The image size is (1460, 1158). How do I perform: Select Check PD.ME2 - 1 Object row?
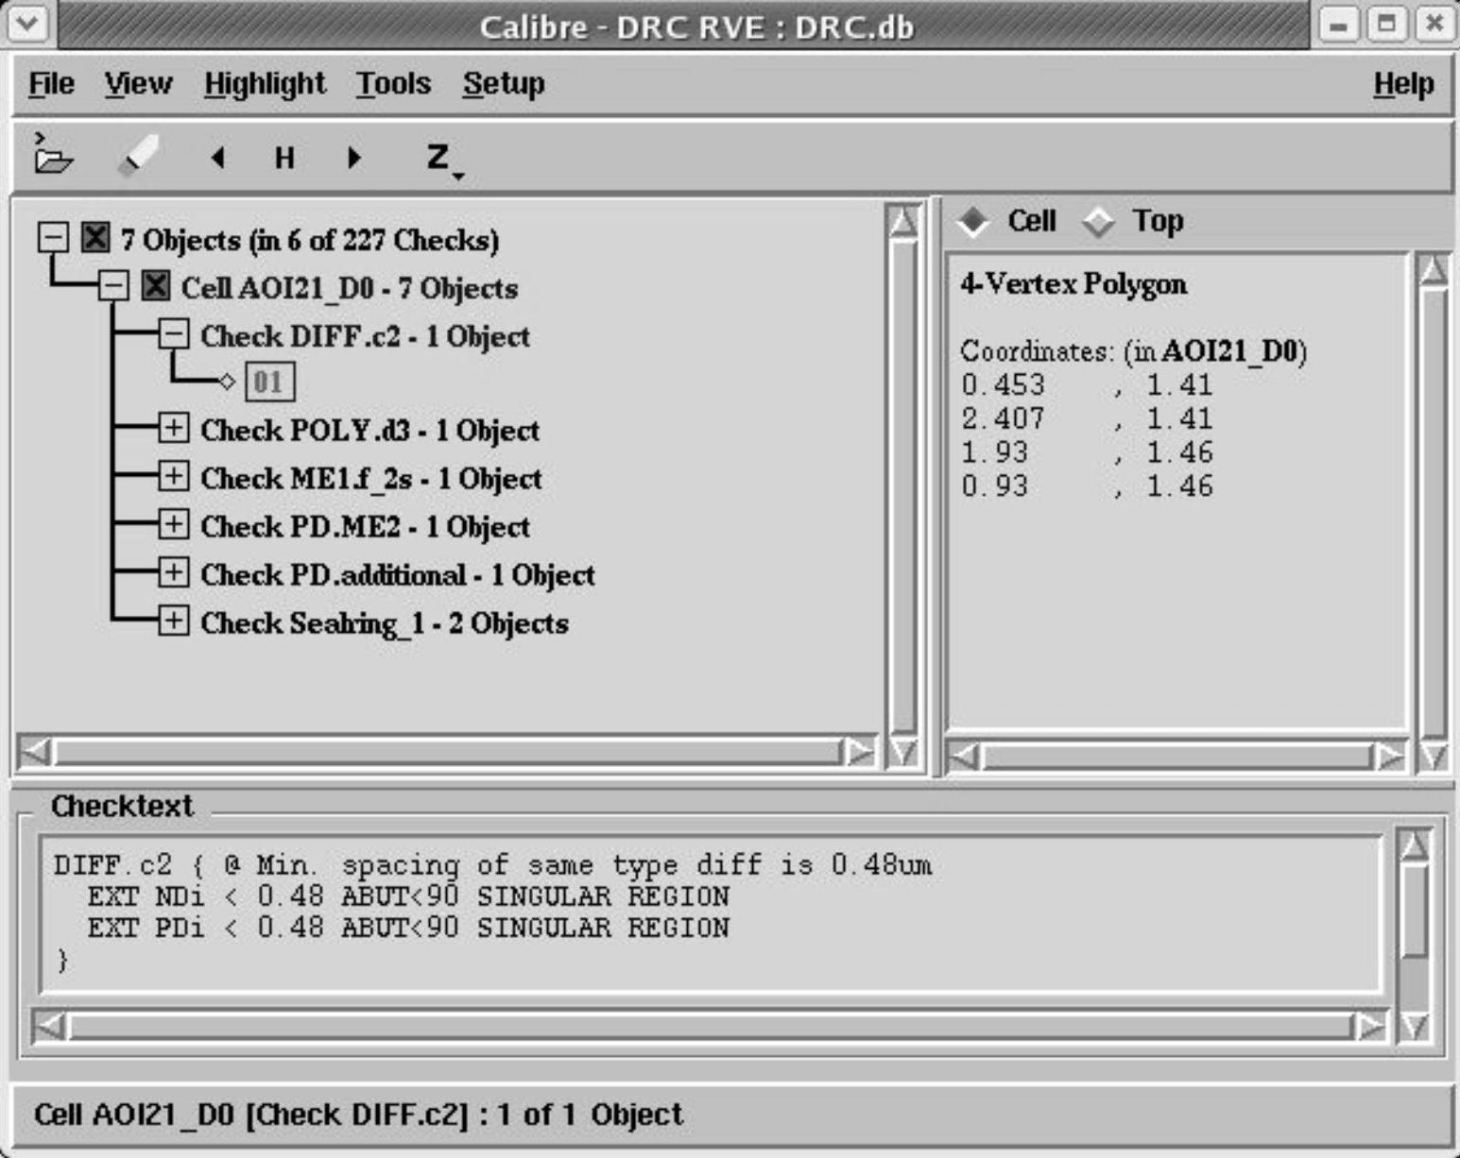365,527
